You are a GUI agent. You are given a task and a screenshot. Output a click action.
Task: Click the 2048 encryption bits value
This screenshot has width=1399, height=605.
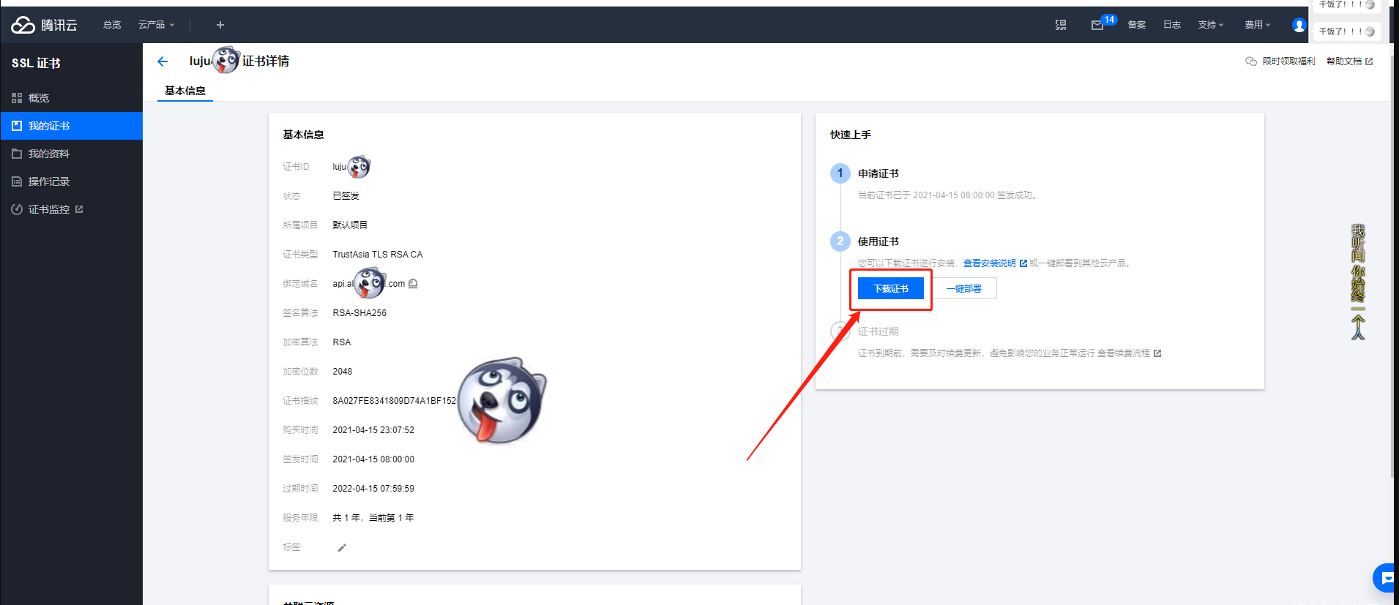tap(343, 372)
